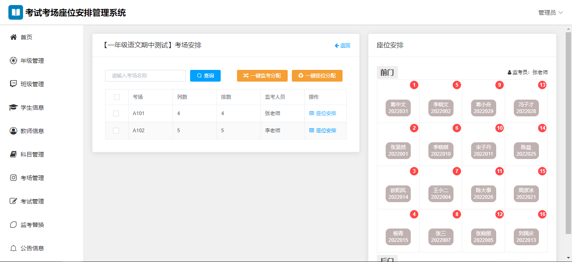The image size is (572, 262).
Task: Open the 管理员 user dropdown
Action: (x=551, y=13)
